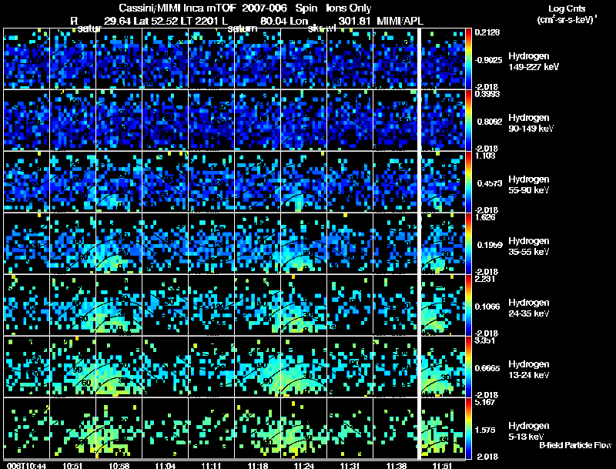Click the '1.626' colorbar maximum value
Viewport: 616px width, 469px height.
click(485, 218)
